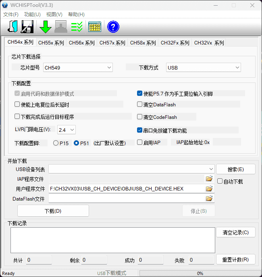Click the (出厂默认设置) label

pyautogui.click(x=110, y=143)
